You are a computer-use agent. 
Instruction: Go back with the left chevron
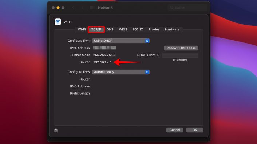pos(74,8)
